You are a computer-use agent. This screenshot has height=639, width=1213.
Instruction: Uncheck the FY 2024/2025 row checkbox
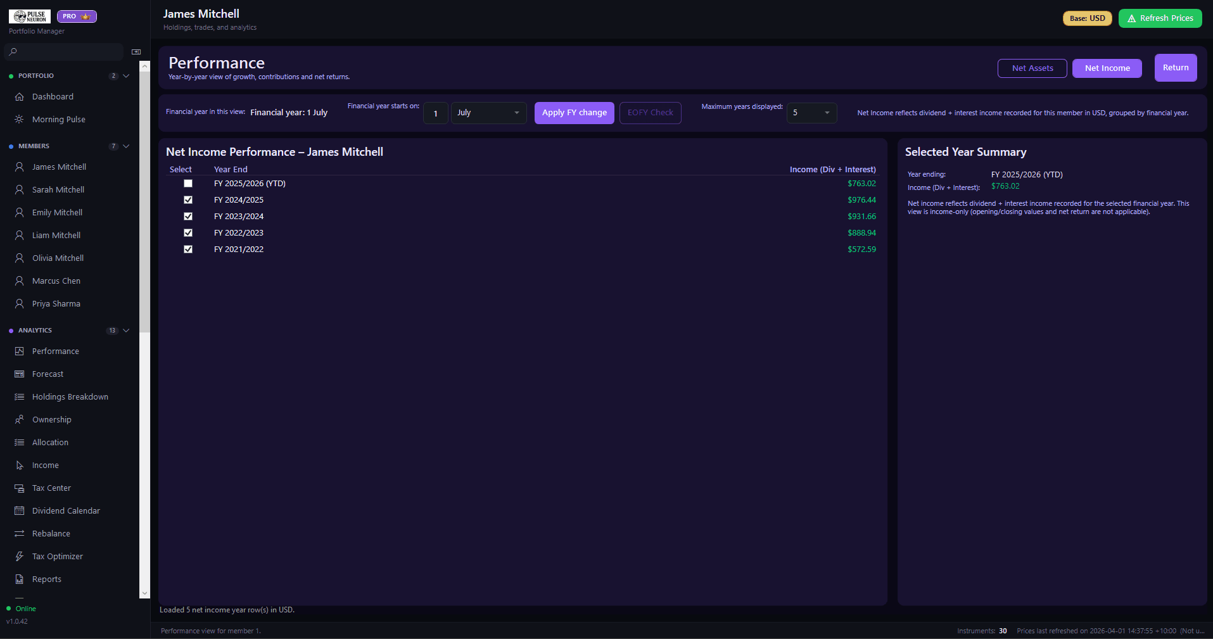(188, 200)
